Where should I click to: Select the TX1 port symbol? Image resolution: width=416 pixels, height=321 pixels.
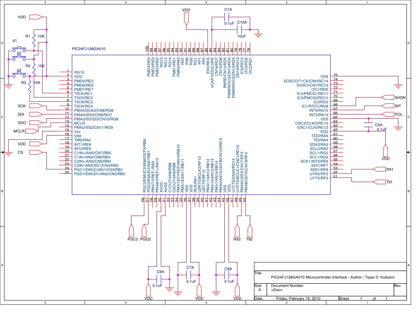pyautogui.click(x=379, y=182)
